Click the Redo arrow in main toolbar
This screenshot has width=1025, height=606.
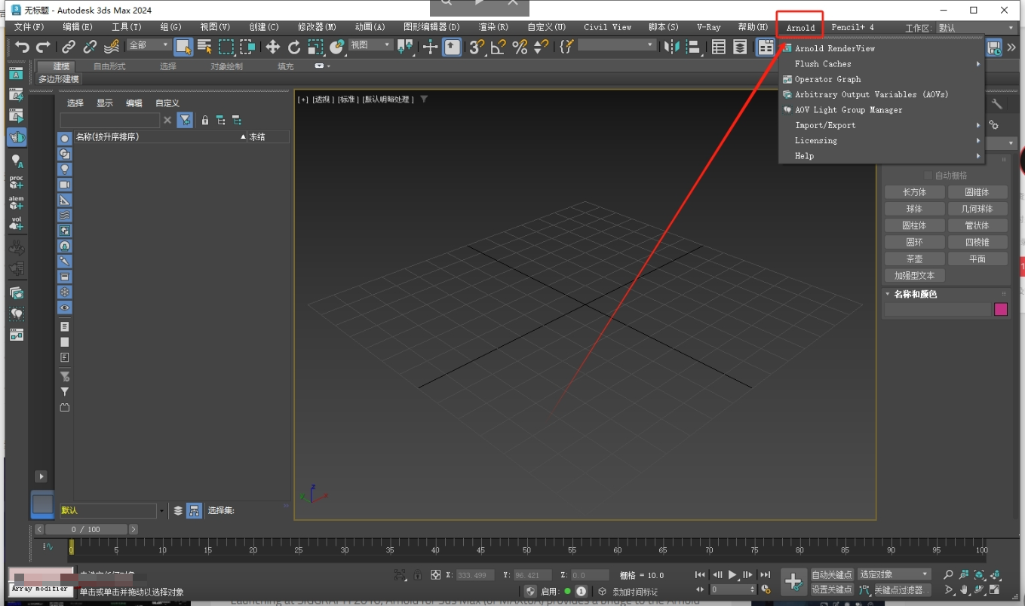pyautogui.click(x=43, y=47)
